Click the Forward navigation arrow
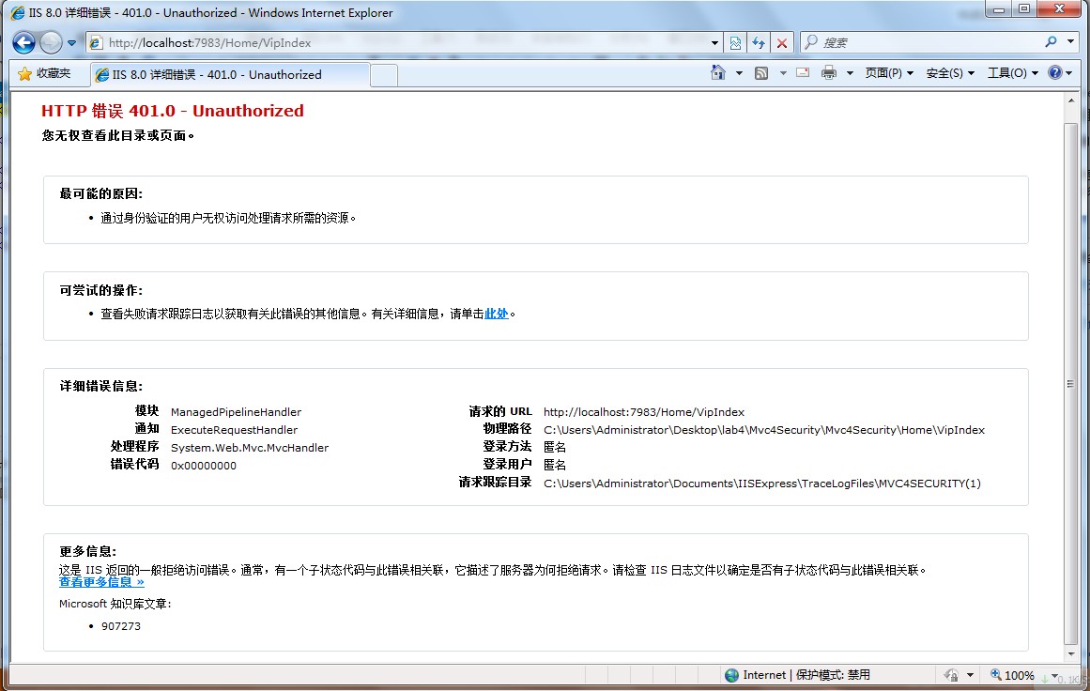 point(51,43)
